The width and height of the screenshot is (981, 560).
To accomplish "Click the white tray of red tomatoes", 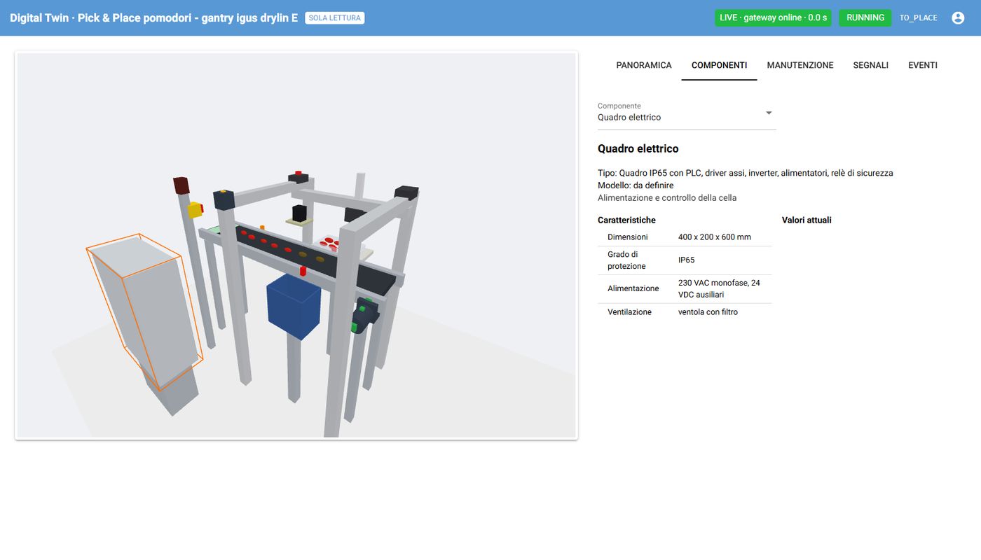I will [x=329, y=243].
